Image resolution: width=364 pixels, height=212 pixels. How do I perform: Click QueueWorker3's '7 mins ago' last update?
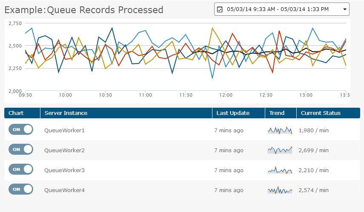[x=229, y=170]
